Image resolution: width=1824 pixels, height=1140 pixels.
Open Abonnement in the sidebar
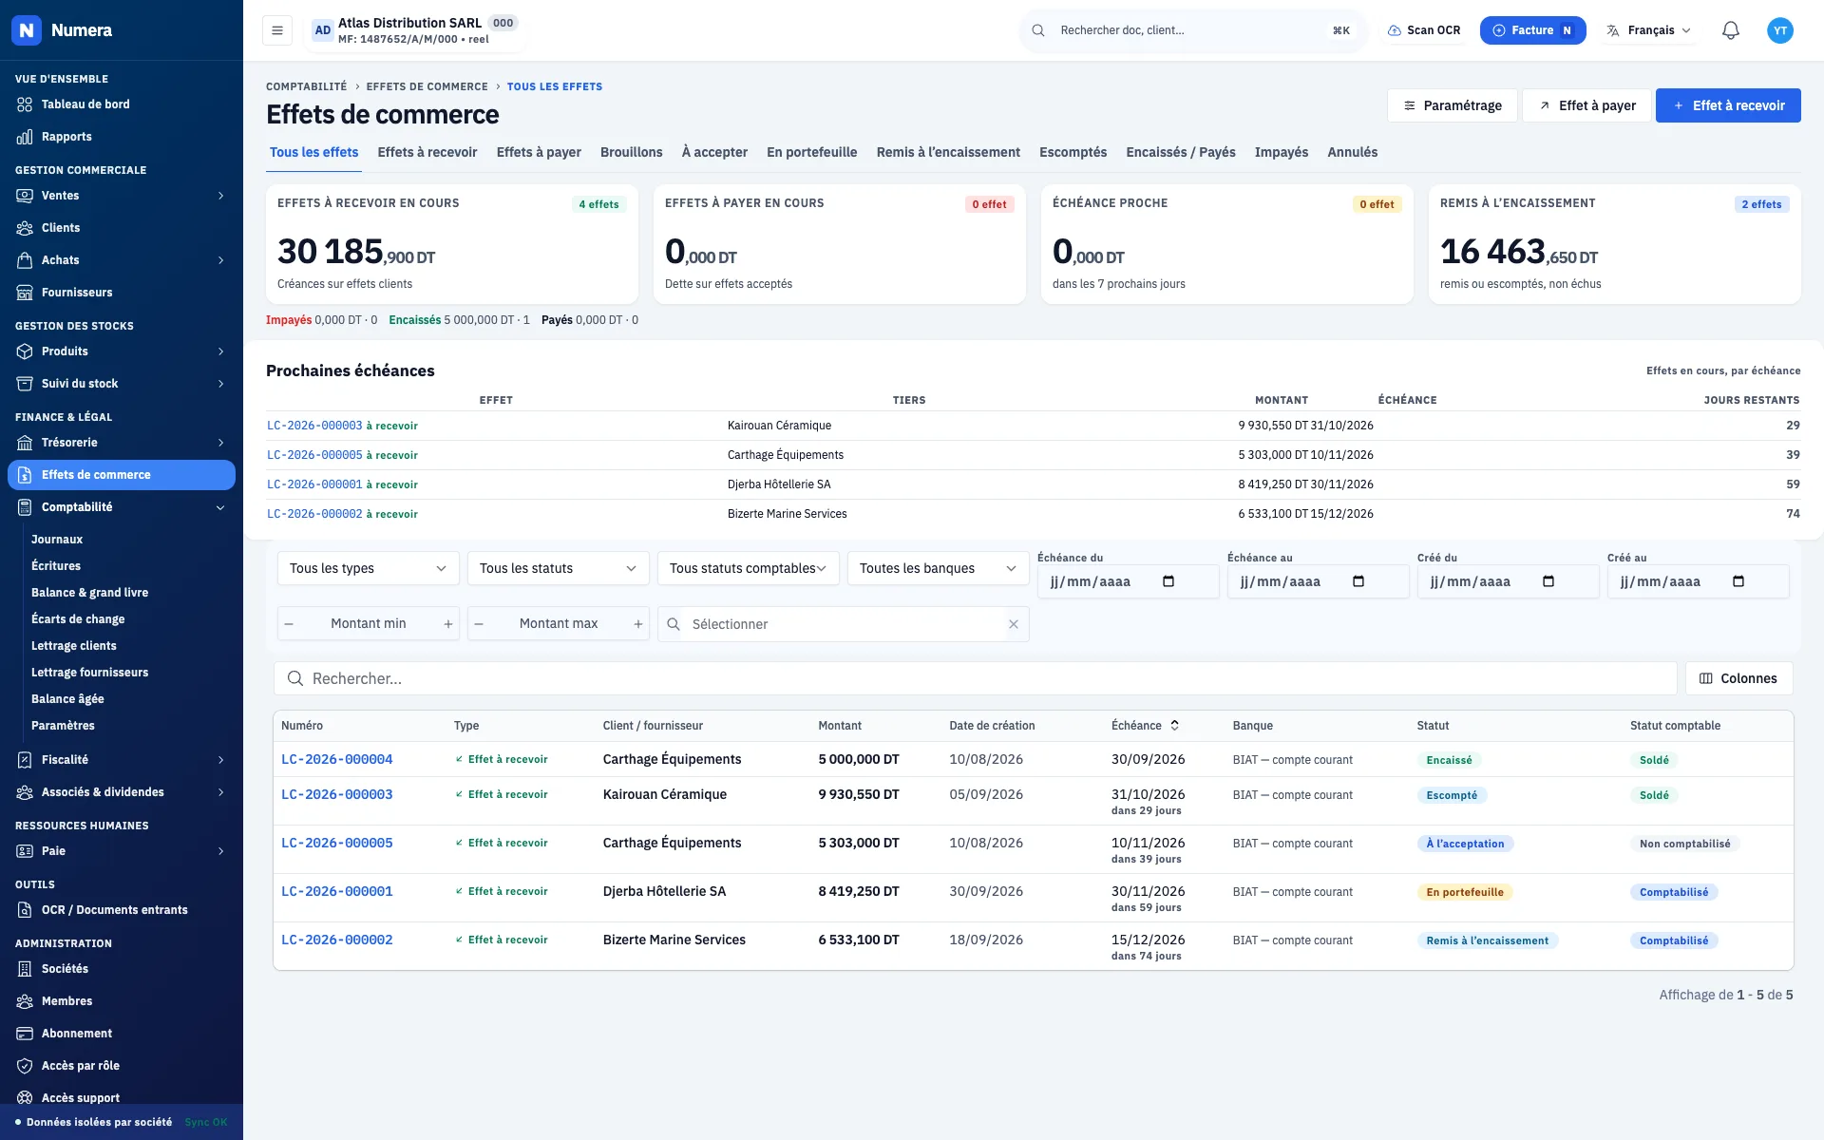(x=122, y=1034)
